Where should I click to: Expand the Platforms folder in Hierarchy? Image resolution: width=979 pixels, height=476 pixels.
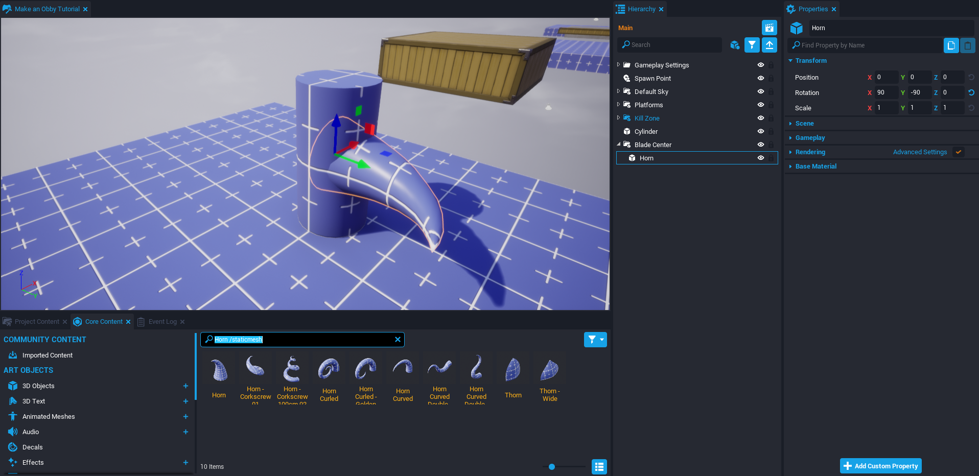coord(618,105)
